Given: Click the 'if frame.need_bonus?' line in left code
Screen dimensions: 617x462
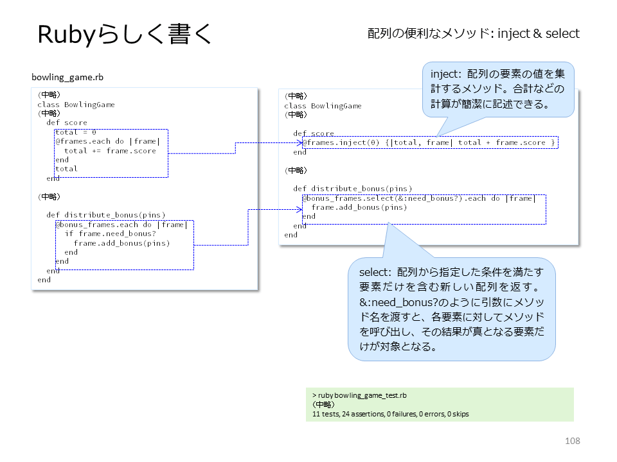Looking at the screenshot, I should 110,234.
